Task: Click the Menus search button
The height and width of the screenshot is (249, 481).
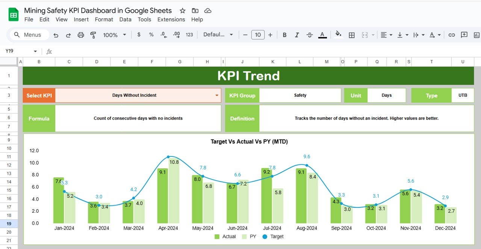Action: [29, 34]
